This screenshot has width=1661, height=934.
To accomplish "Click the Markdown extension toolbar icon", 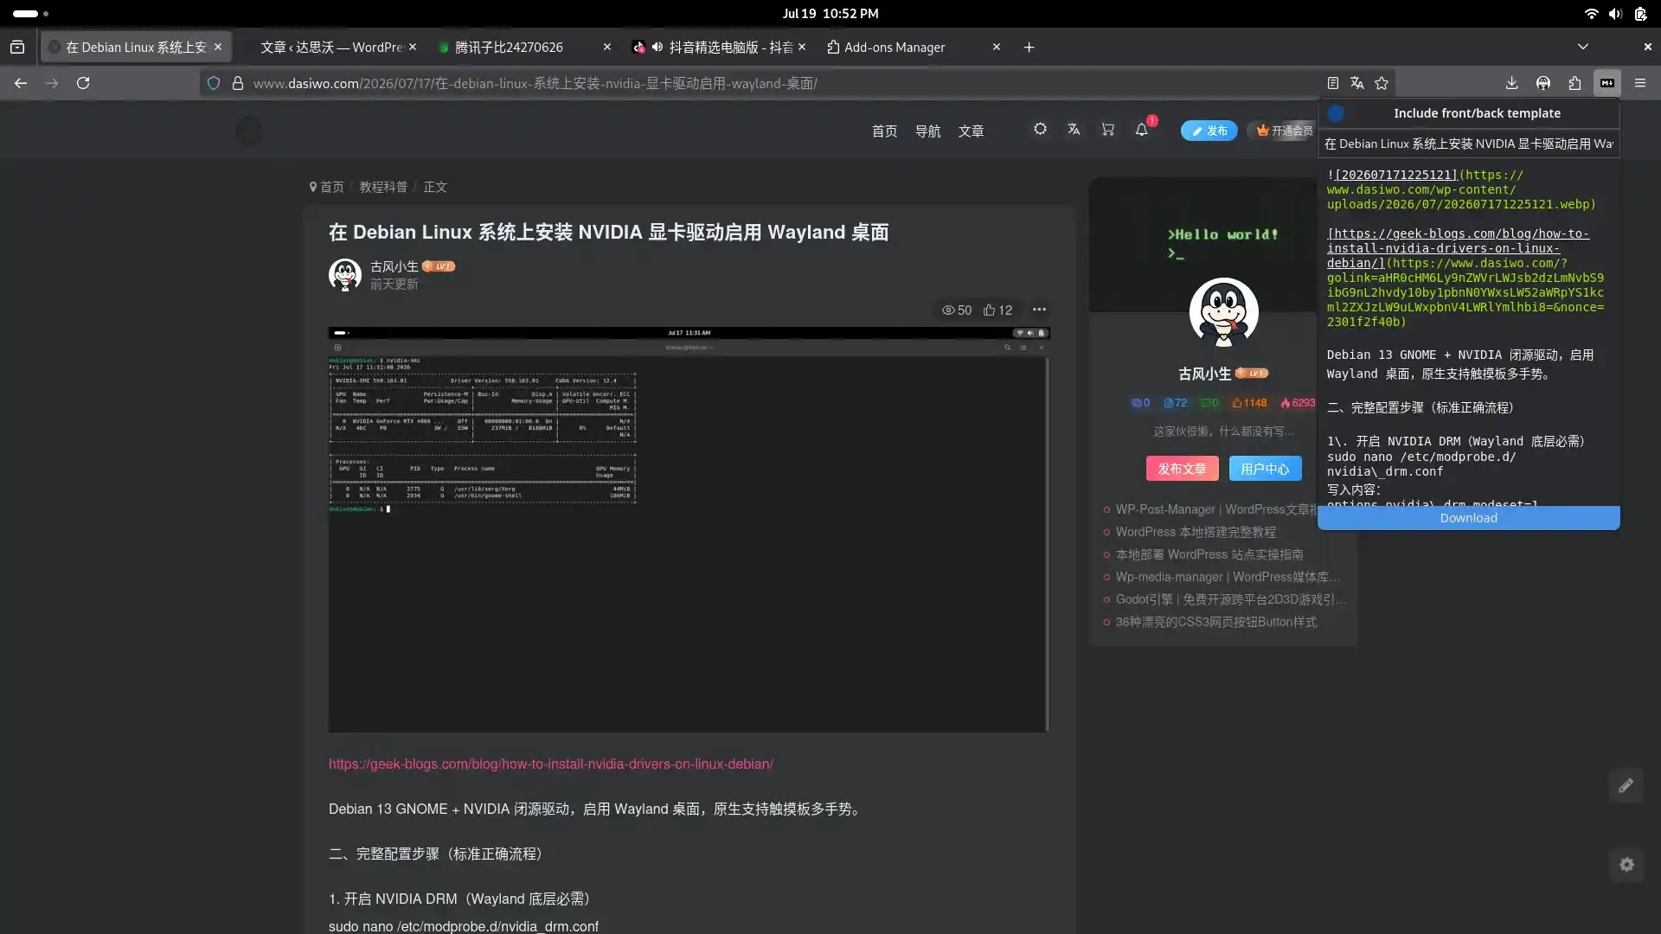I will pos(1607,83).
